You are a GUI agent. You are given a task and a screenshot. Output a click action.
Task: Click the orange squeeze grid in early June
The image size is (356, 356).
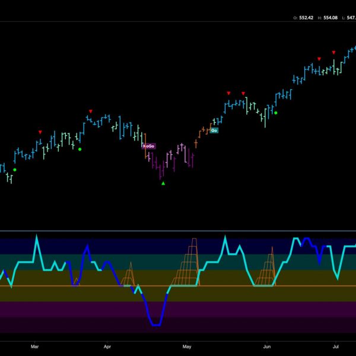pos(266,266)
